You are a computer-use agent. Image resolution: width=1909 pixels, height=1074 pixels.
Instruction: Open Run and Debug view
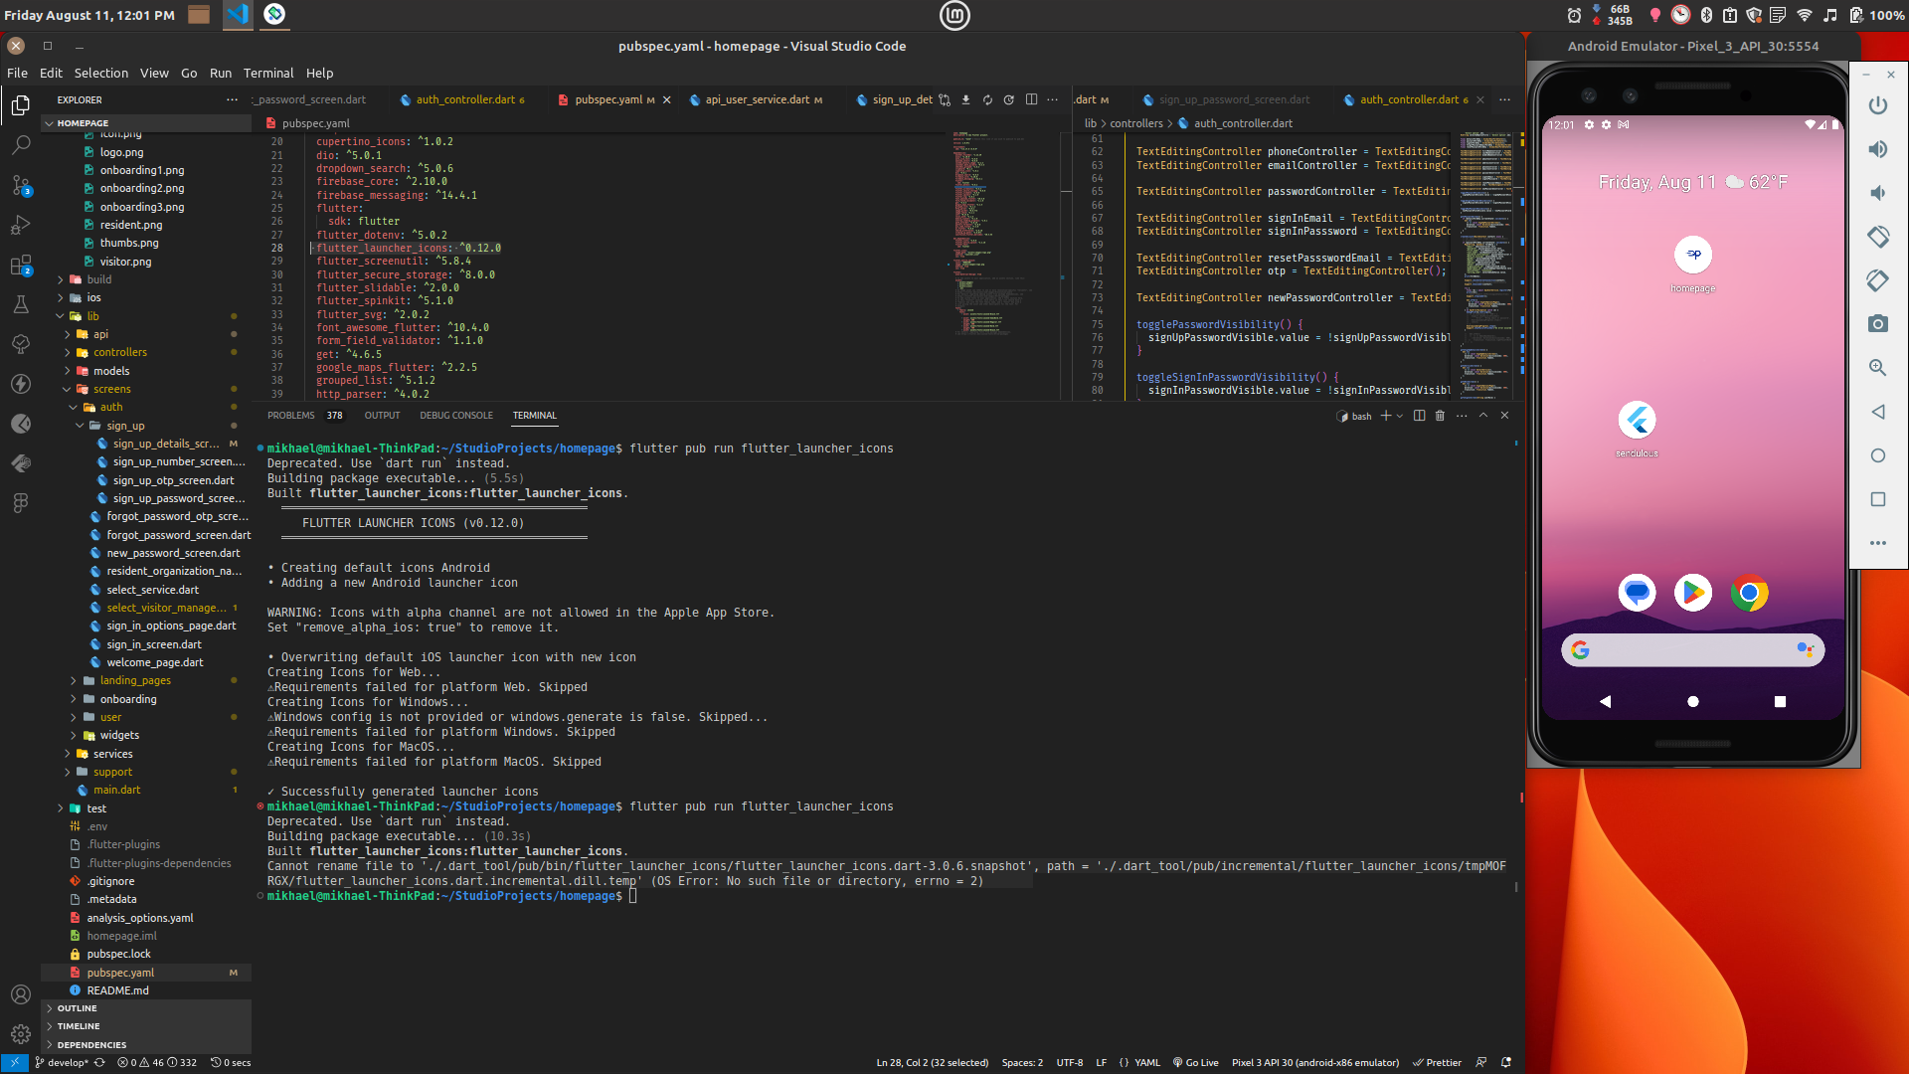(20, 226)
